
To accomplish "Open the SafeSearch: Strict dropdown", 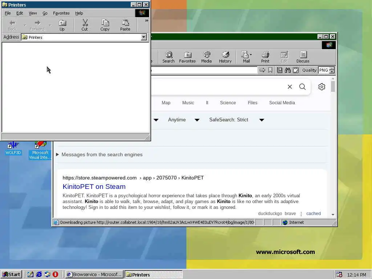I will pyautogui.click(x=236, y=120).
